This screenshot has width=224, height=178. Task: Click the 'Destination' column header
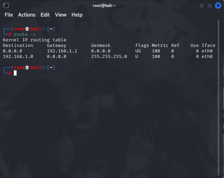[18, 46]
